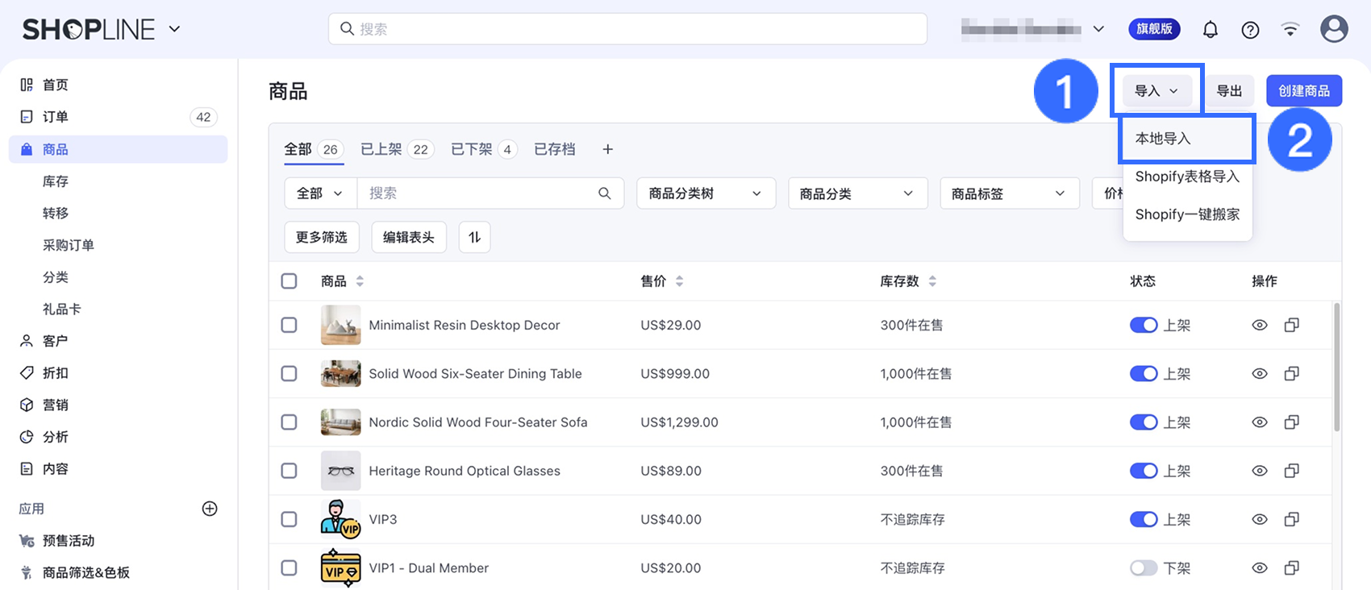Open the 商品标签 dropdown filter

pyautogui.click(x=1008, y=193)
